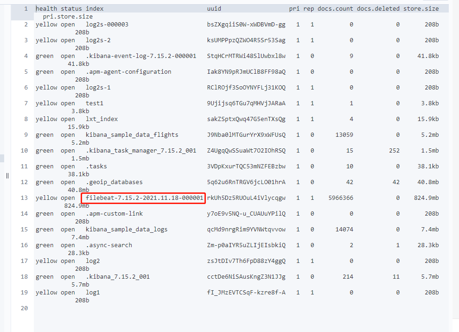The image size is (459, 332).
Task: Click docs.count value 9 for event-log row
Action: coord(351,56)
